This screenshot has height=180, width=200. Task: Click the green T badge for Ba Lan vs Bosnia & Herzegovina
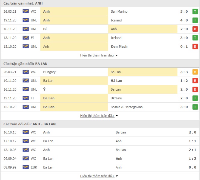pyautogui.click(x=195, y=107)
